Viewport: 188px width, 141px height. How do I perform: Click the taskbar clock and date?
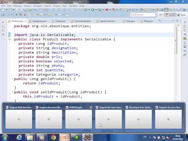(x=178, y=137)
